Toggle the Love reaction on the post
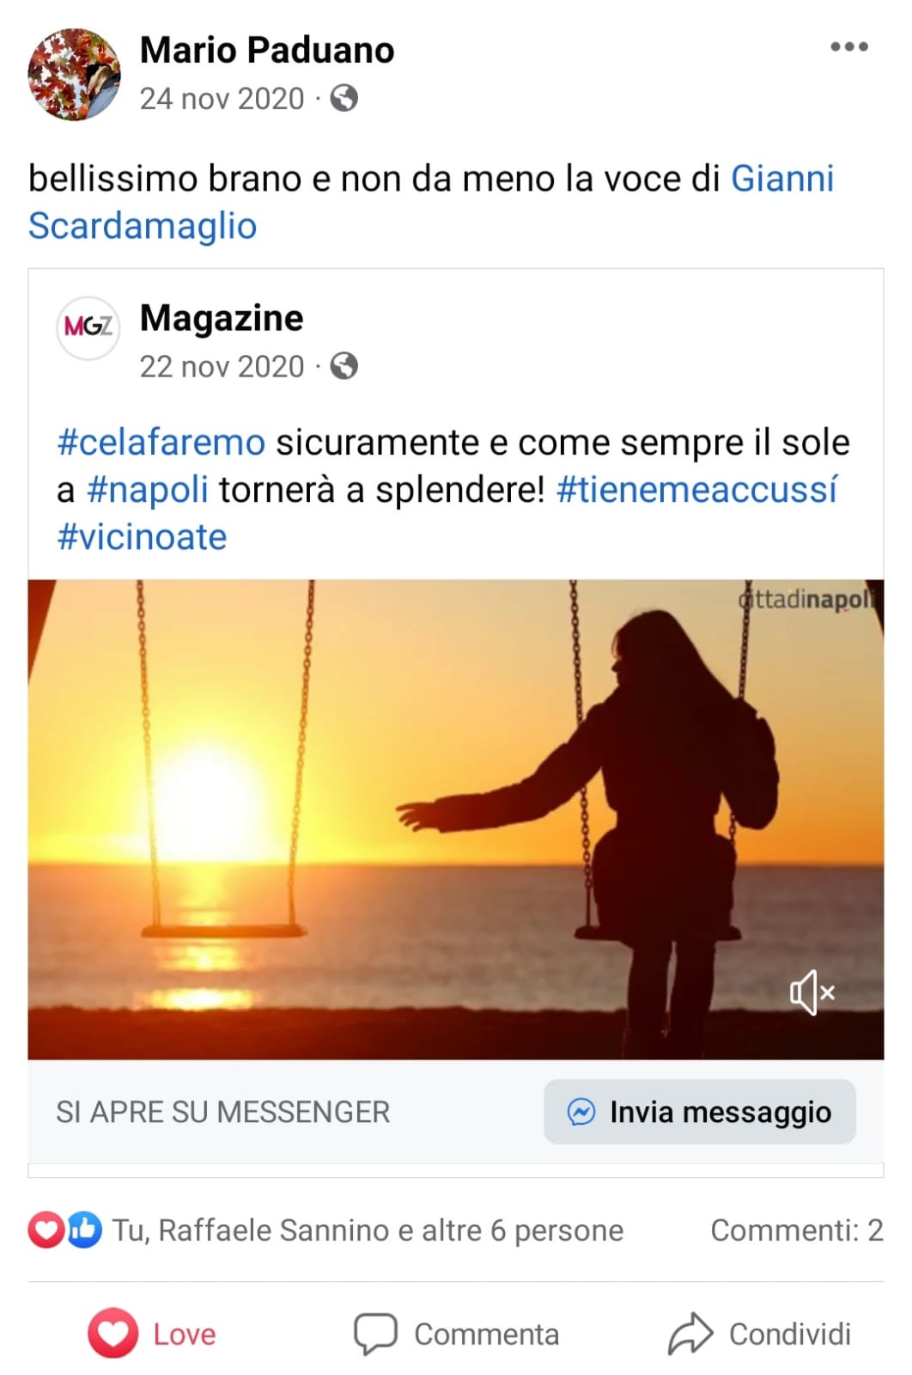 tap(152, 1334)
